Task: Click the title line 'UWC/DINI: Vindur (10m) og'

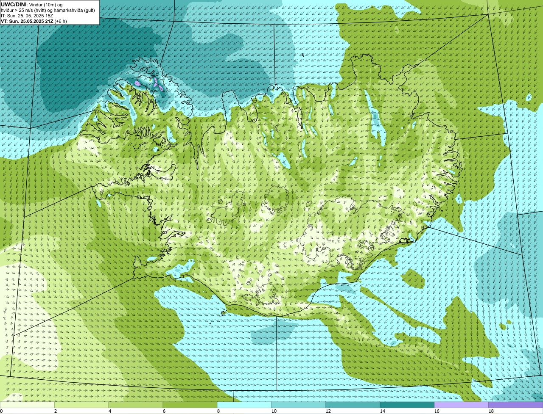Action: (x=32, y=4)
